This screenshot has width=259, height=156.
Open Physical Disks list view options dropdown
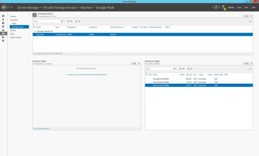tap(182, 69)
